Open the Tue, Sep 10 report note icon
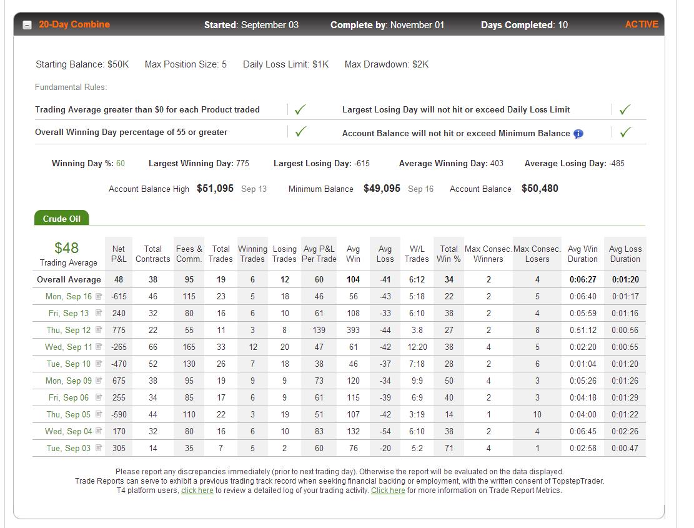 [99, 364]
